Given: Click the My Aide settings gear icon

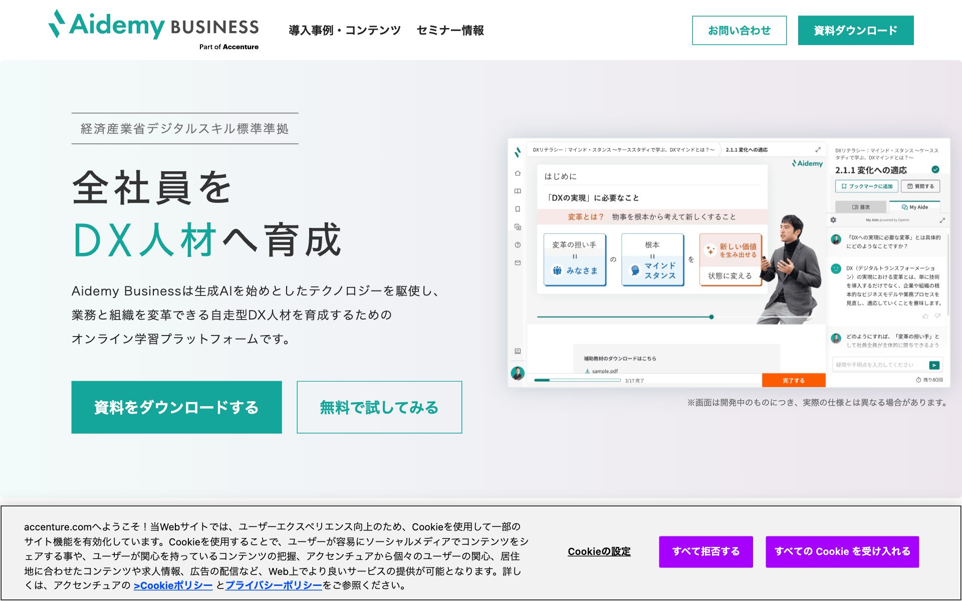Looking at the screenshot, I should coord(833,220).
